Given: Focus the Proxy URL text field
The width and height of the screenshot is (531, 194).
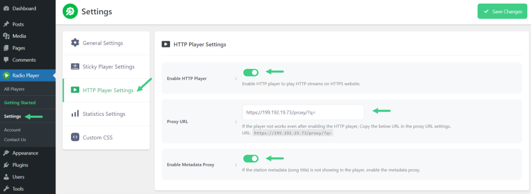Looking at the screenshot, I should coord(303,112).
